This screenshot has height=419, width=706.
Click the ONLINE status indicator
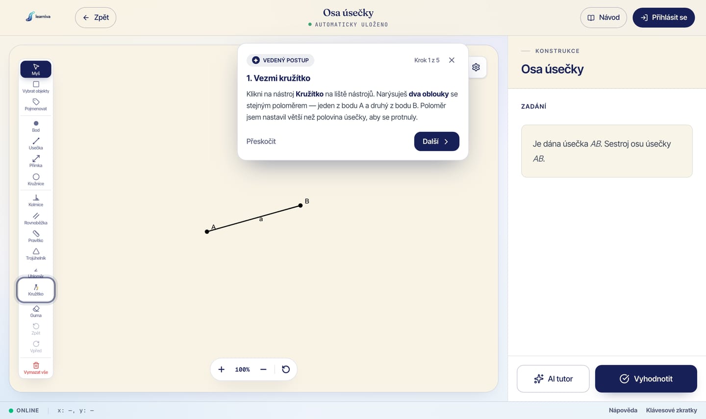24,411
